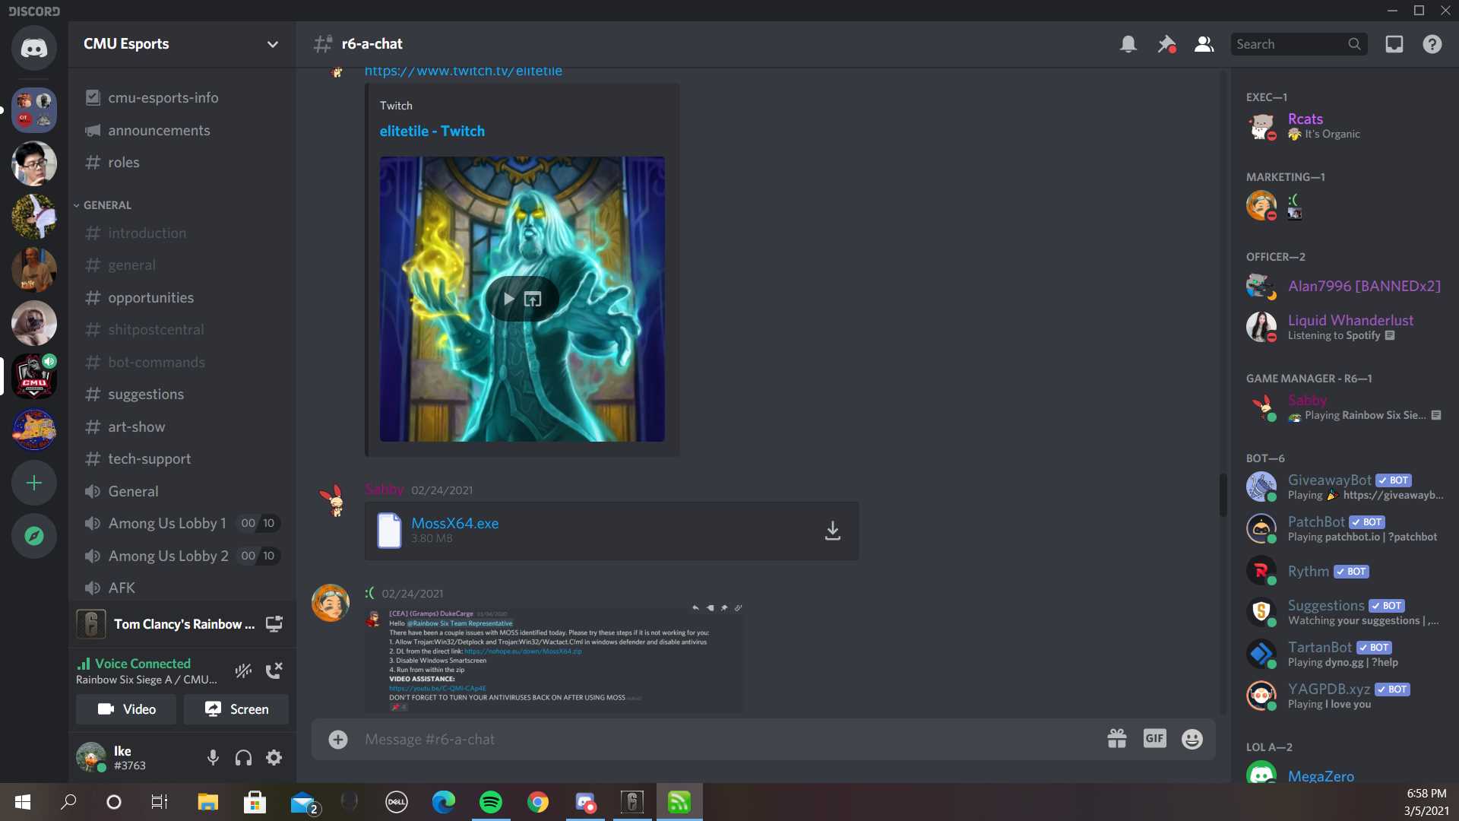1459x821 pixels.
Task: Open File Explorer from taskbar
Action: tap(207, 802)
